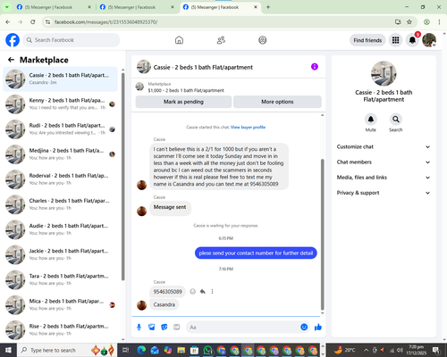Reload the page in the browser

point(33,22)
